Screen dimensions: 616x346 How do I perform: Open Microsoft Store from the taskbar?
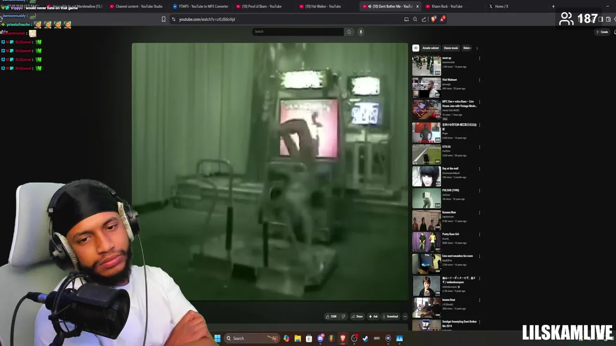[x=309, y=338]
